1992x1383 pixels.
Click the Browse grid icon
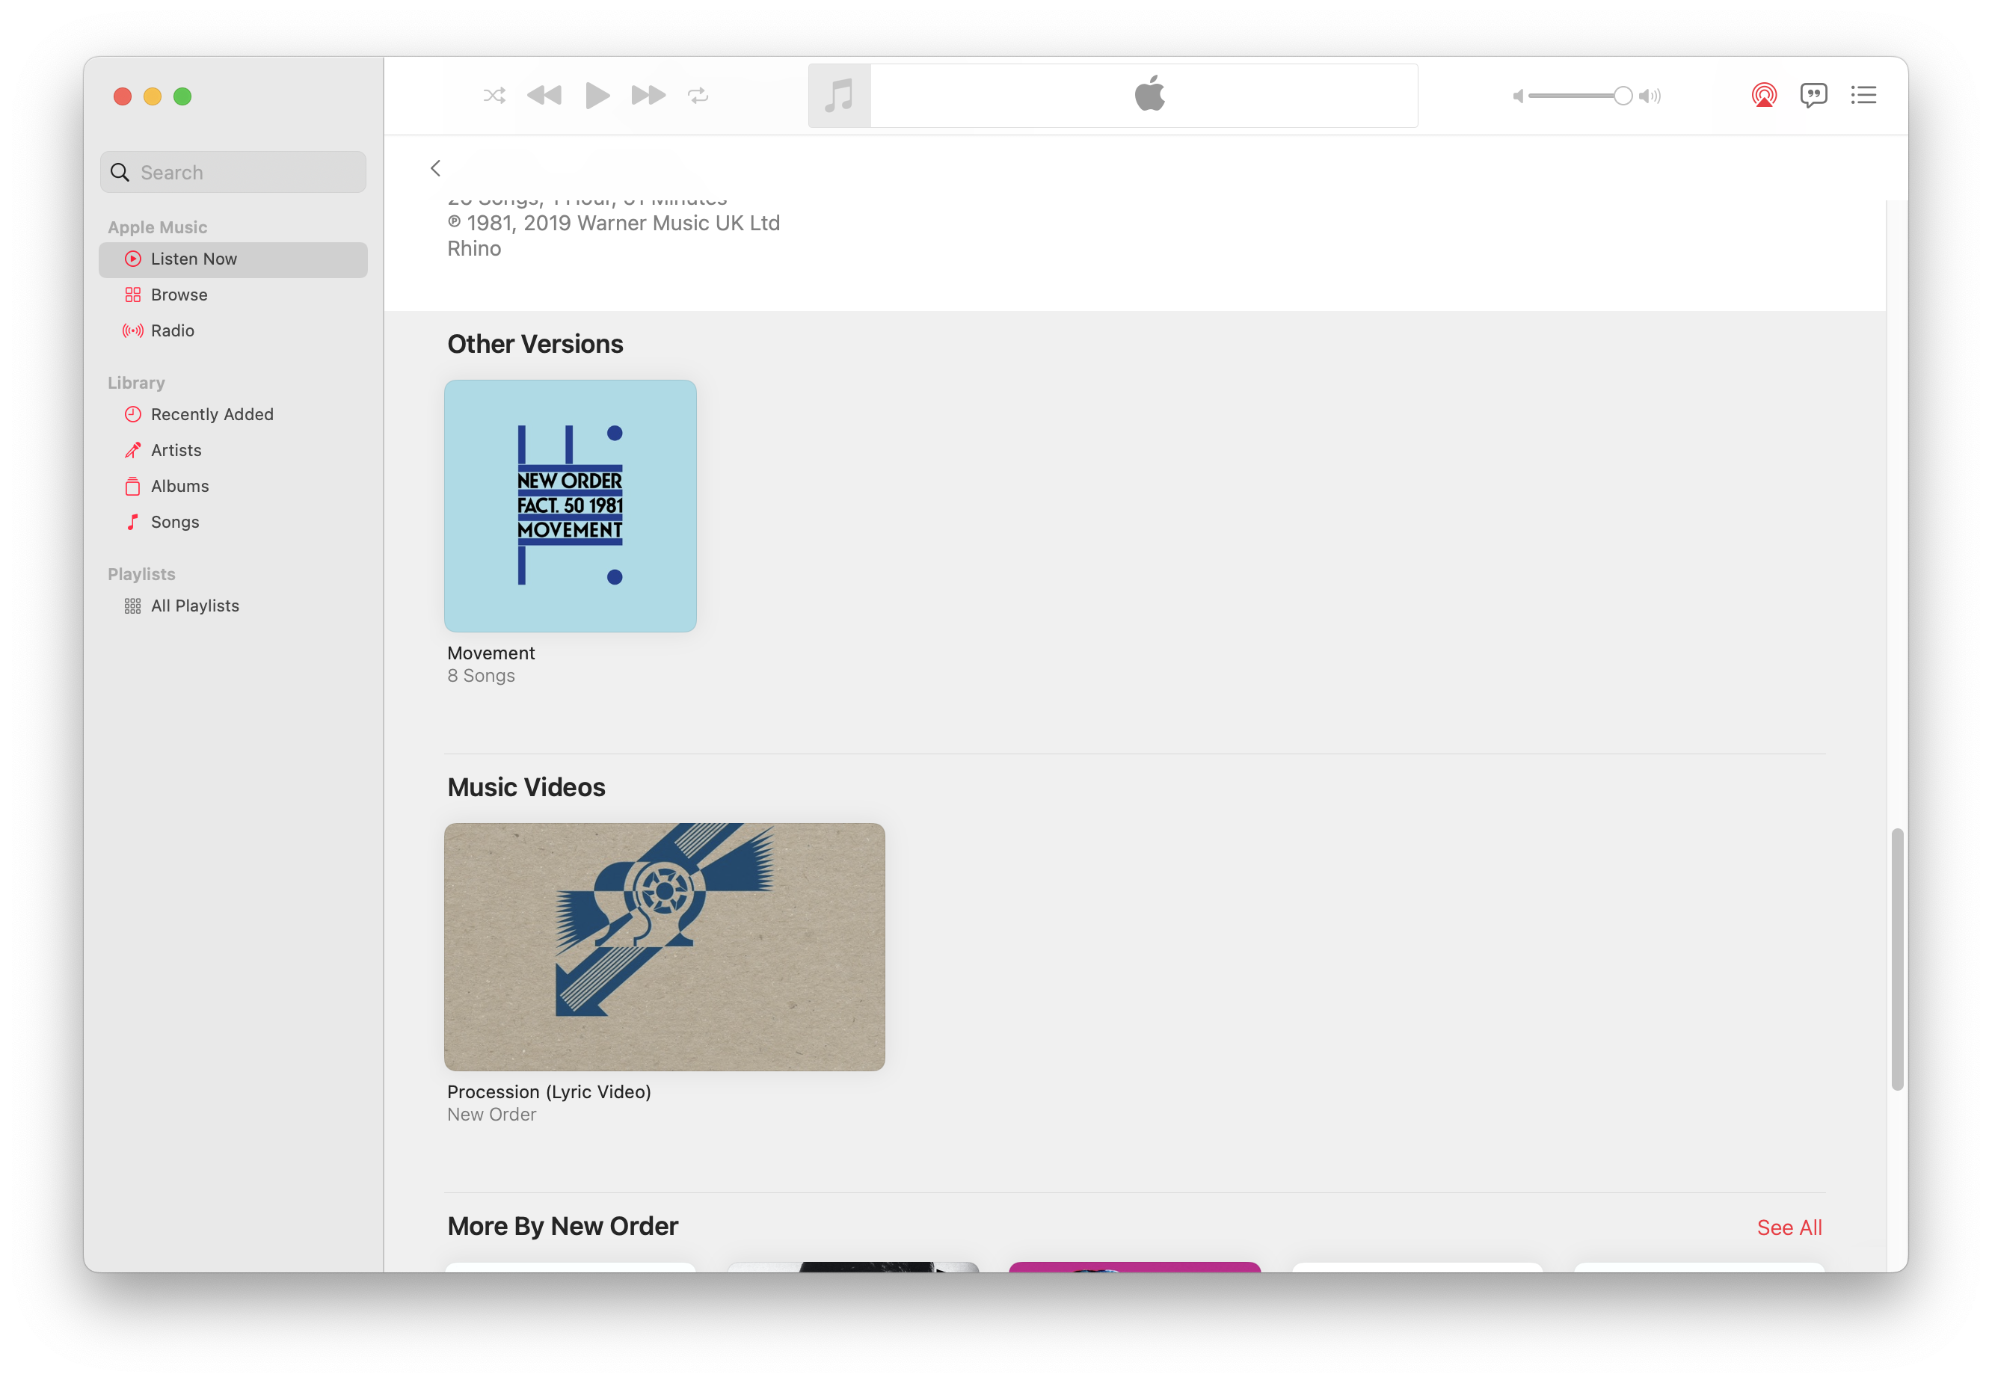(132, 295)
